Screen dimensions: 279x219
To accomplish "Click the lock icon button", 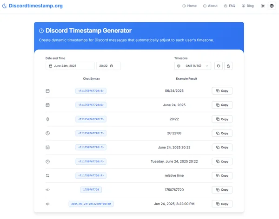I will (228, 66).
